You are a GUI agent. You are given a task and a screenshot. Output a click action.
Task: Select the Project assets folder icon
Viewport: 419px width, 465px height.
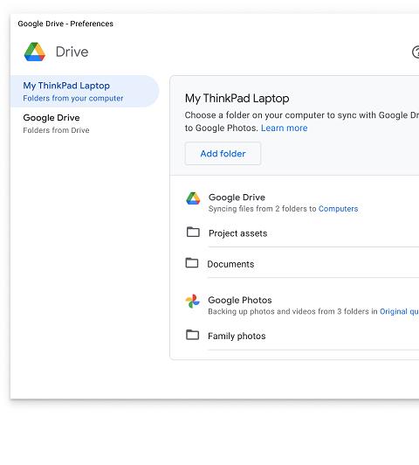click(193, 232)
